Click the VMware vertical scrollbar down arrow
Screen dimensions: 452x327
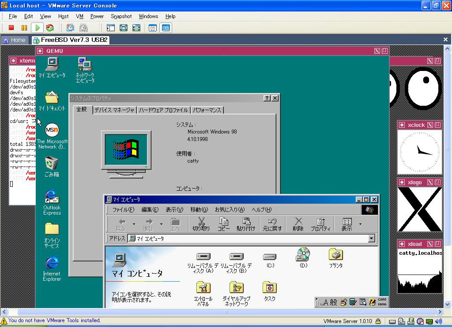pyautogui.click(x=448, y=304)
